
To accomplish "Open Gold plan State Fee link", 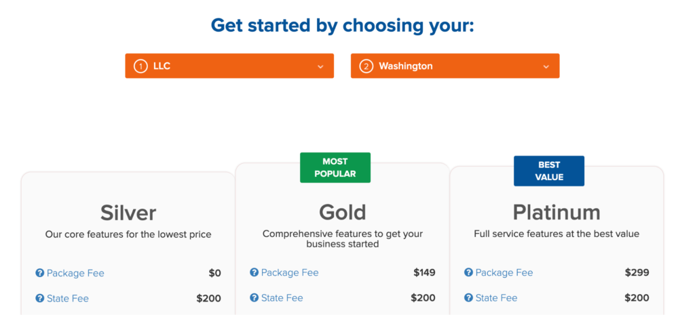I will pos(282,298).
